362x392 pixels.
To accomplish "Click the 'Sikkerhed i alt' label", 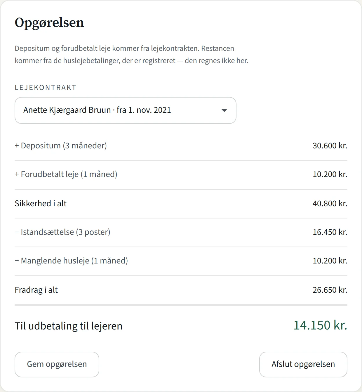I will 41,203.
